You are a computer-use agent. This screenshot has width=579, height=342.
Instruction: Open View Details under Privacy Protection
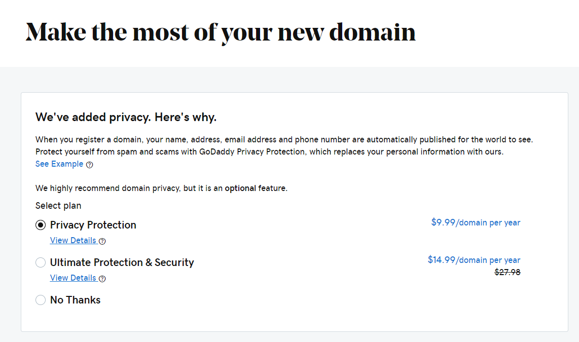[x=73, y=241]
